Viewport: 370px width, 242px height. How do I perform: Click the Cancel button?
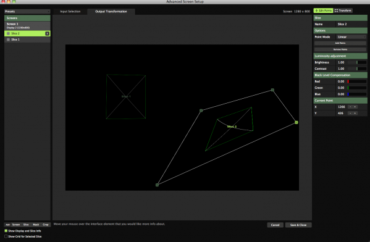275,225
